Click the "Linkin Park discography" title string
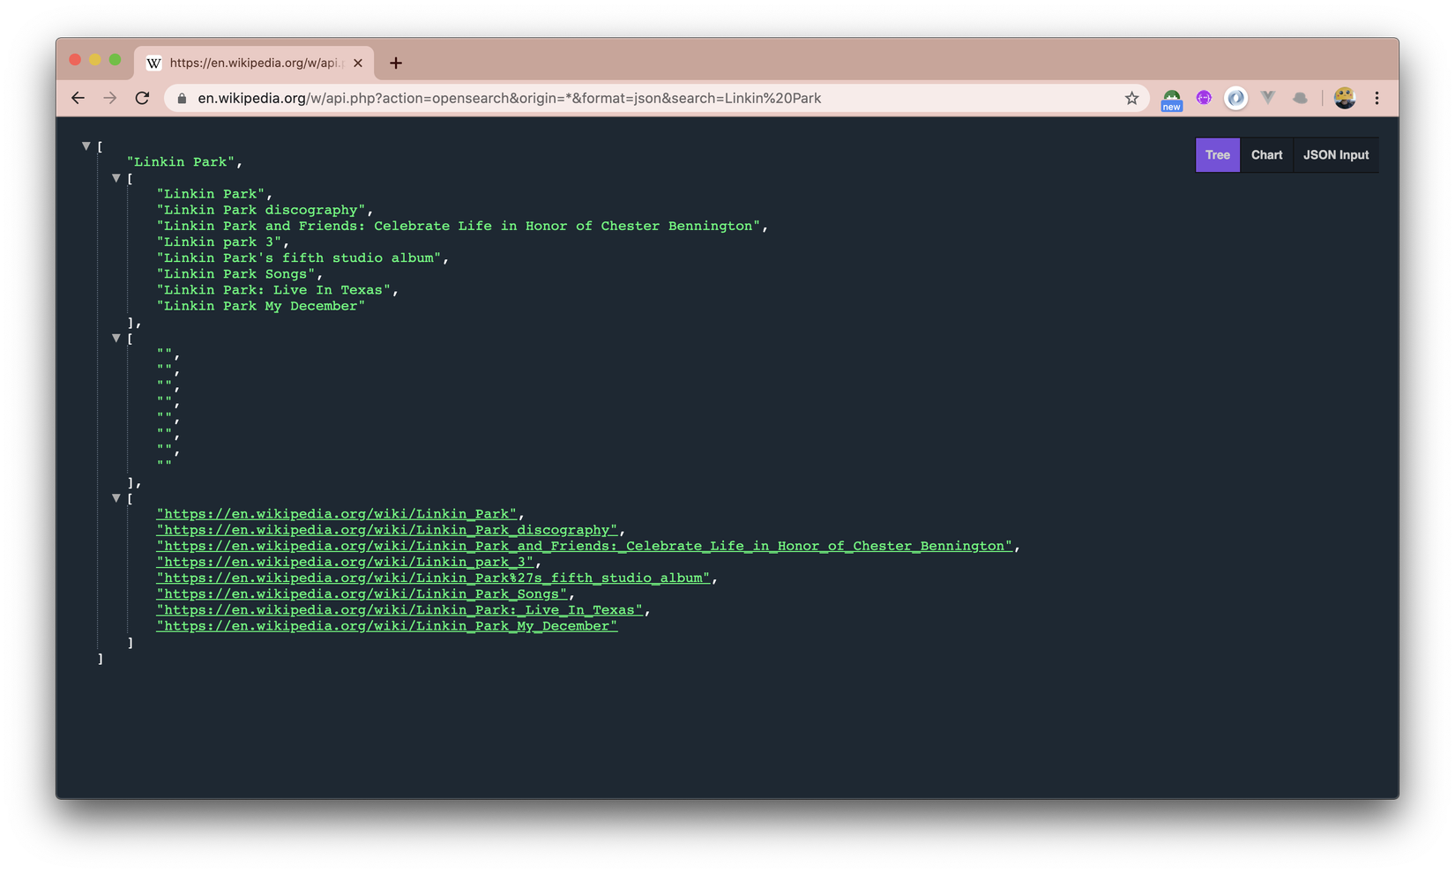The image size is (1455, 873). (262, 210)
